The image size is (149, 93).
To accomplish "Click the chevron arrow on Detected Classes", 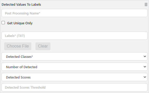I will 145,56.
